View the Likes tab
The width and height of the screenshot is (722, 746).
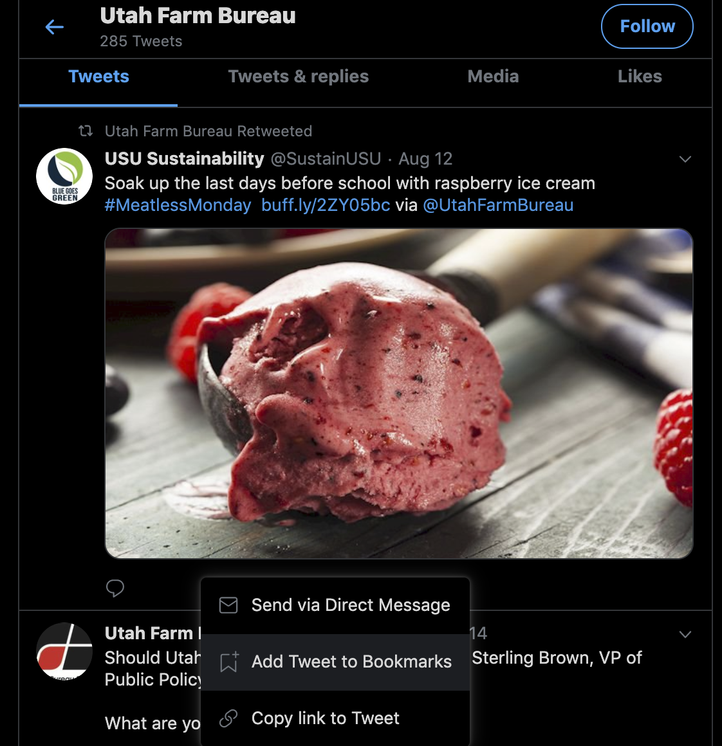point(639,77)
